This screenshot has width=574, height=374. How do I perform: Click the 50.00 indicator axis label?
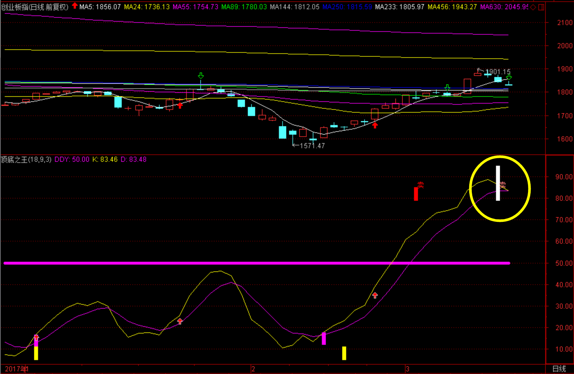pyautogui.click(x=564, y=263)
